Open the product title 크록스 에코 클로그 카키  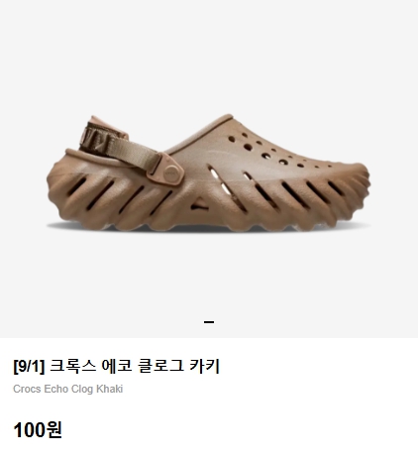click(116, 366)
